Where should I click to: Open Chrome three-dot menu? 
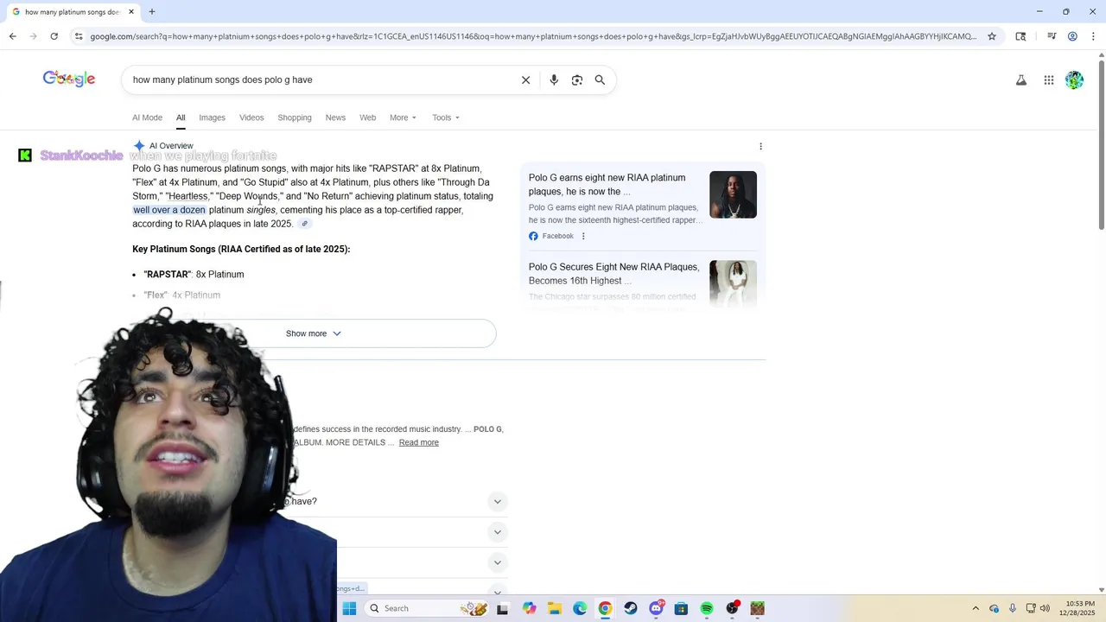(1093, 36)
